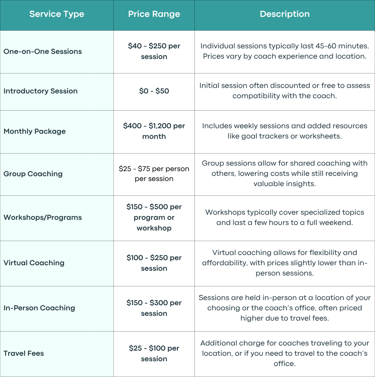Select the goal trackers or worksheets description
375x377 pixels.
(285, 131)
